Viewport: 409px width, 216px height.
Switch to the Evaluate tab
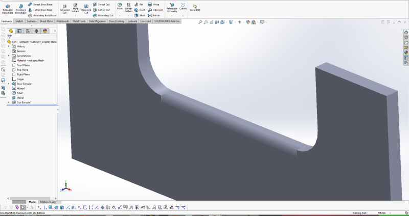point(132,21)
